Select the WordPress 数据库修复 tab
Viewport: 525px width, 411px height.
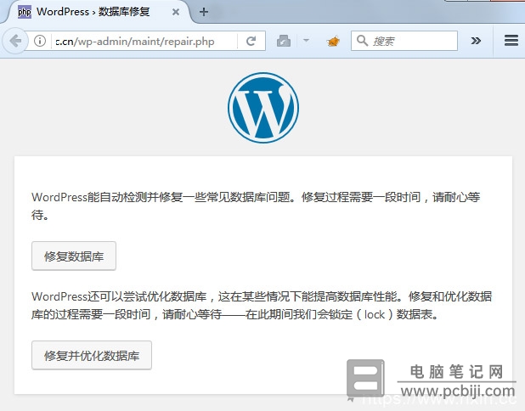click(96, 12)
